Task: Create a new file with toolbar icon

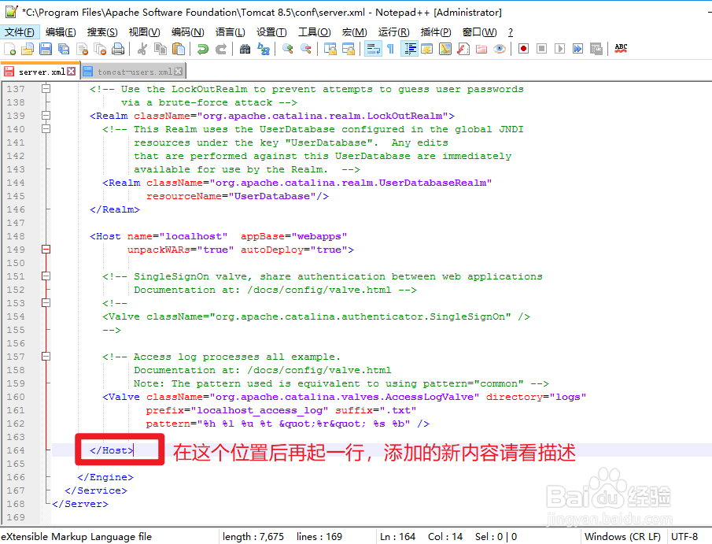Action: coord(9,49)
